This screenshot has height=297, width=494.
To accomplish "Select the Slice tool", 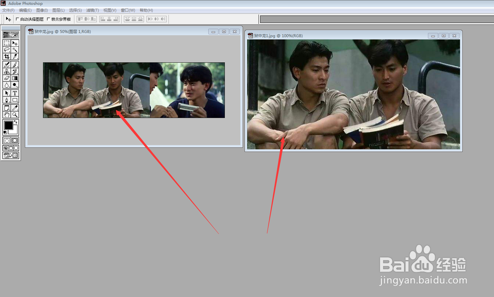I will point(15,57).
